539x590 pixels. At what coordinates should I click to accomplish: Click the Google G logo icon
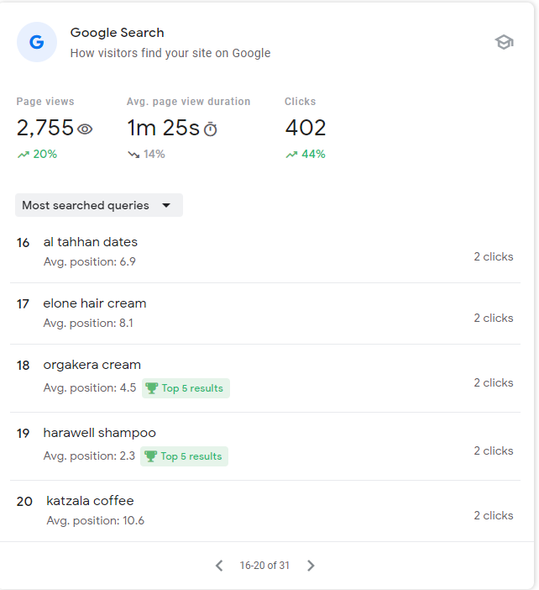(x=37, y=42)
